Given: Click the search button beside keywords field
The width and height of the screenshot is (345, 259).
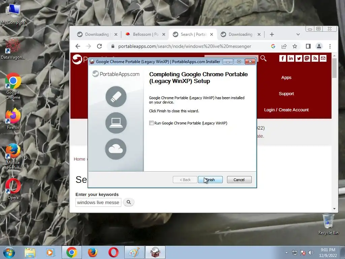Looking at the screenshot, I should tap(129, 202).
